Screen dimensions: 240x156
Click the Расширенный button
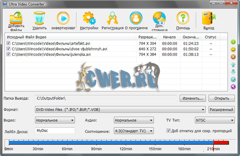coord(222,110)
